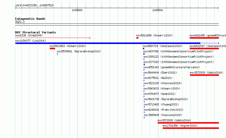Open nsv5913963 (Almarri2020) label
This screenshot has width=226, height=138.
(68, 46)
